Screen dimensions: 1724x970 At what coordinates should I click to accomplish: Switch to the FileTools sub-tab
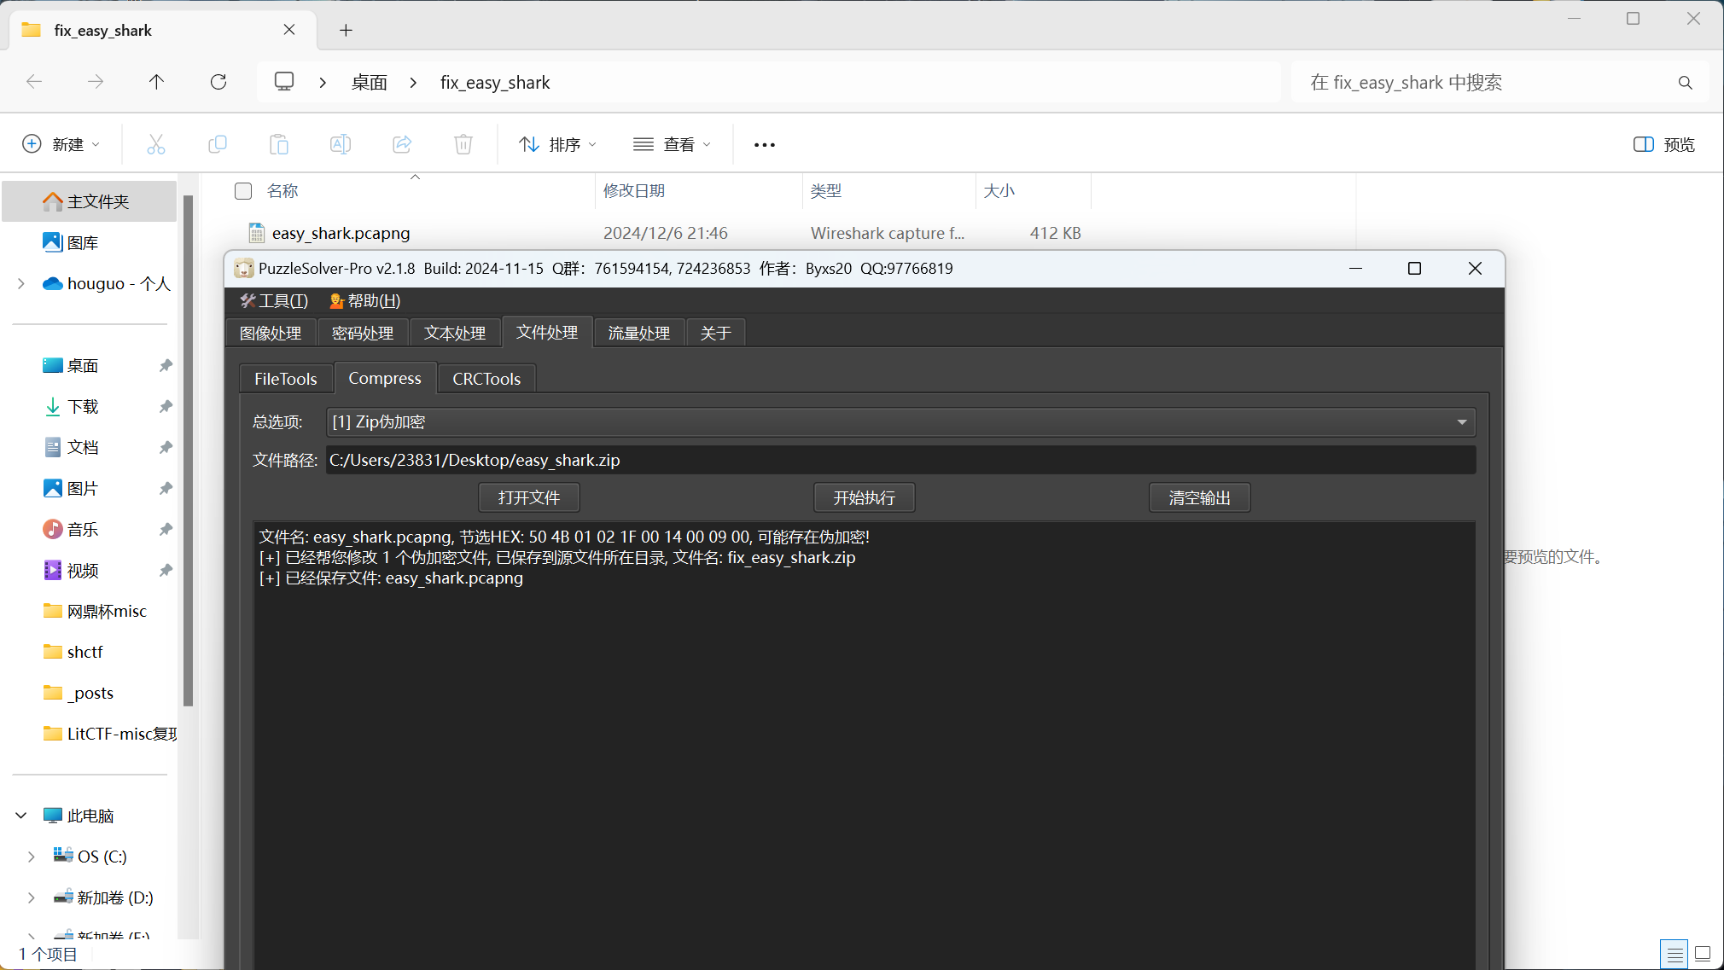click(x=286, y=379)
